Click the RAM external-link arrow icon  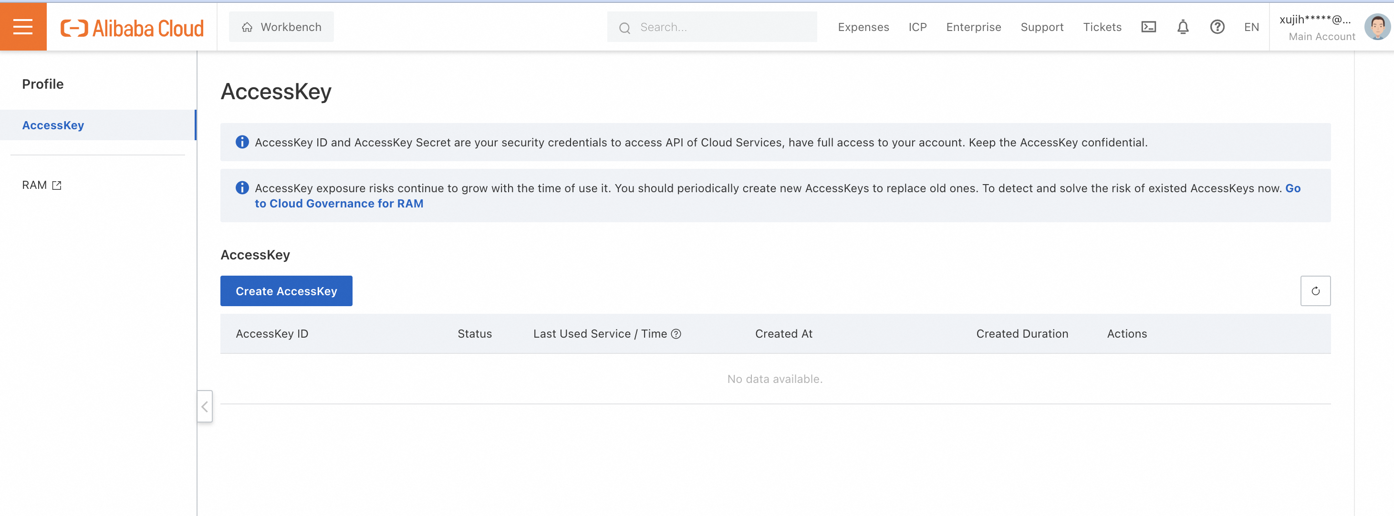tap(57, 186)
